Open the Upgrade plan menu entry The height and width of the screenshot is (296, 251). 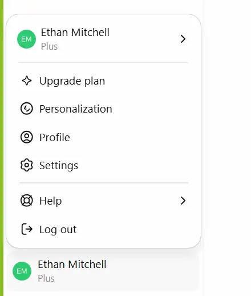[x=103, y=81]
